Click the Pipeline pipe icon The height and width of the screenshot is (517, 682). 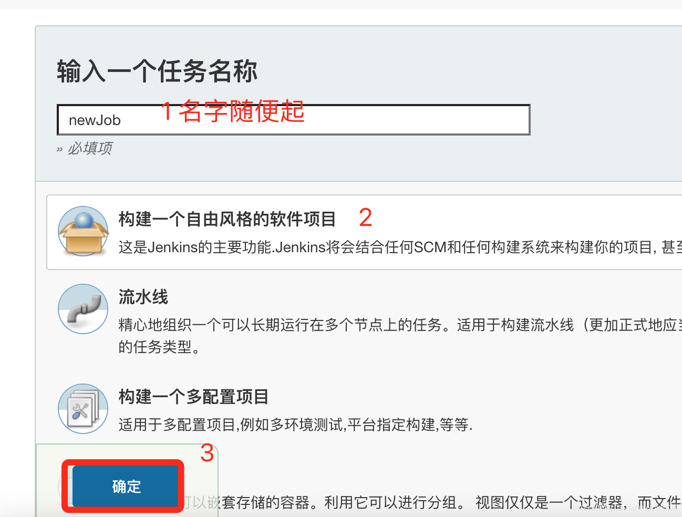83,309
